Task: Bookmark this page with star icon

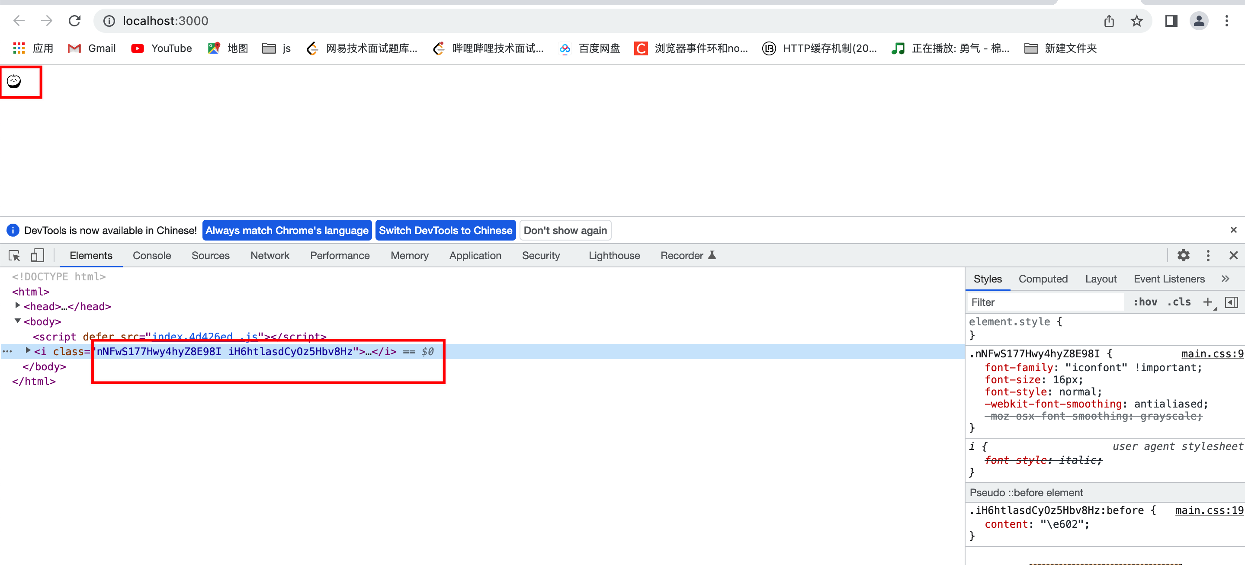Action: [x=1136, y=21]
